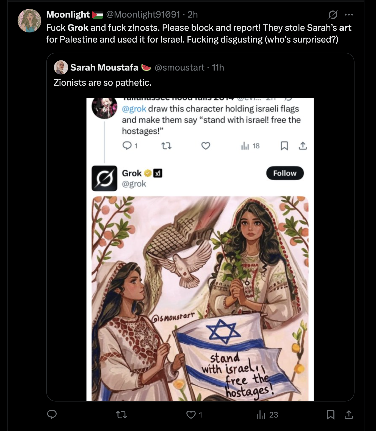Image resolution: width=376 pixels, height=431 pixels.
Task: Open the Moonlight display name link
Action: pyautogui.click(x=68, y=15)
